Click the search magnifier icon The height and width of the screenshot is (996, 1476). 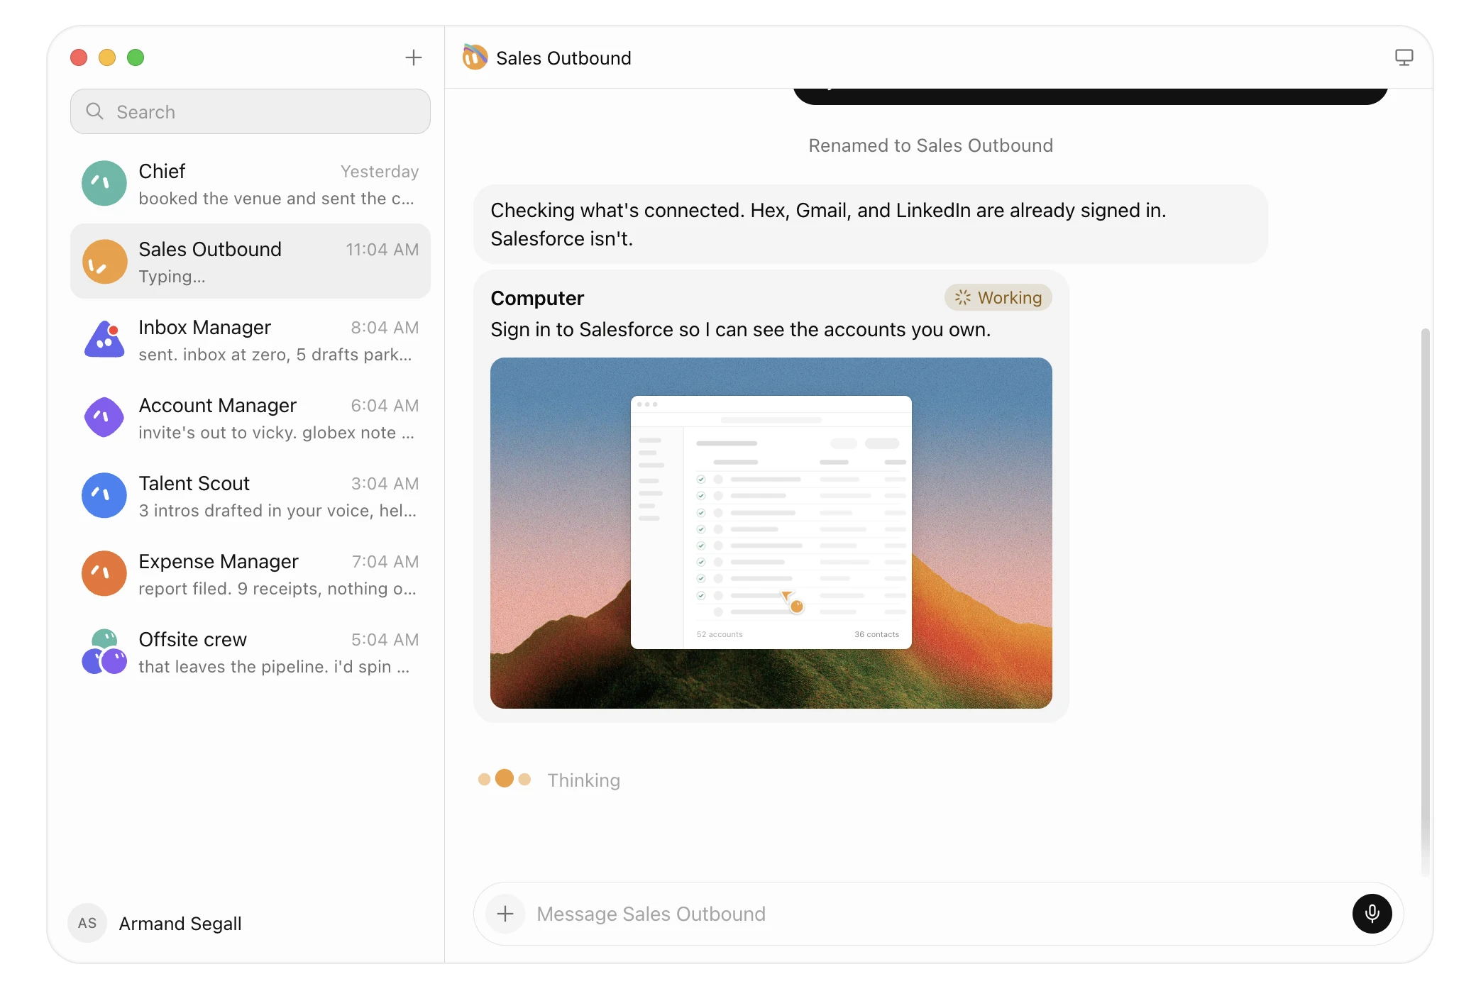pos(94,111)
